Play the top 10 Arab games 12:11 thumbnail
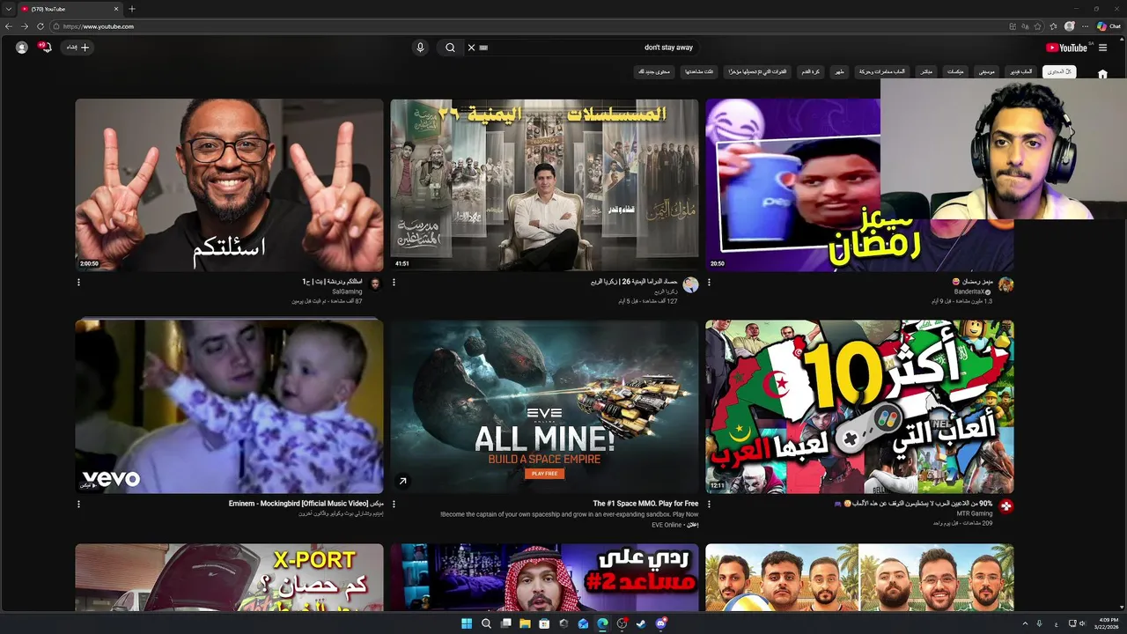This screenshot has width=1127, height=634. click(x=859, y=406)
